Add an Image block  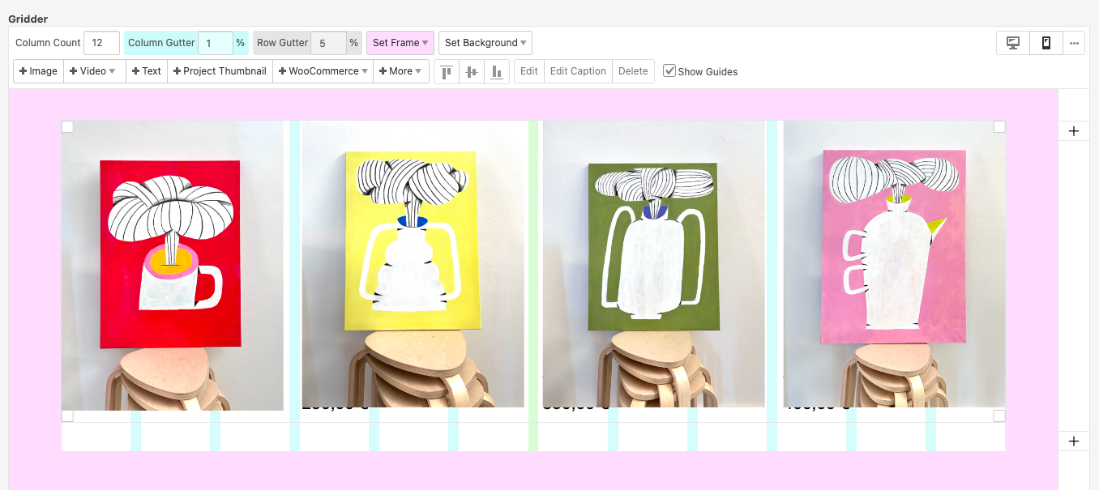(x=37, y=71)
